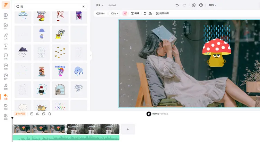This screenshot has height=142, width=260.
Task: Open the Music (音乐) sidebar panel
Action: tap(6, 86)
